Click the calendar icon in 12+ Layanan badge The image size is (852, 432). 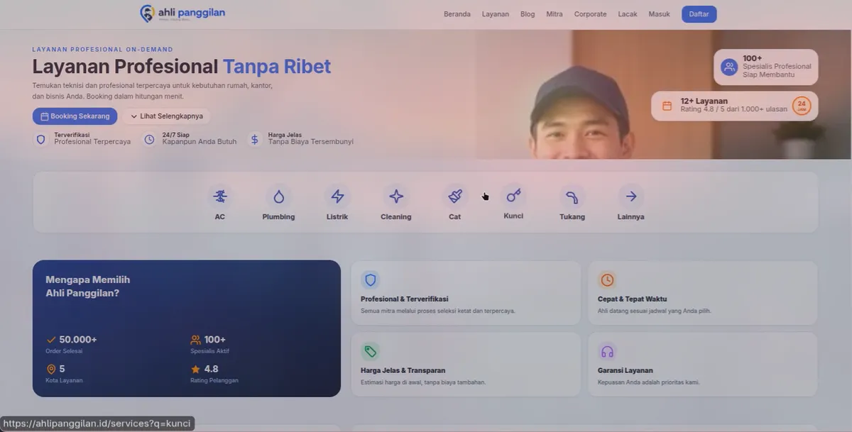(667, 106)
